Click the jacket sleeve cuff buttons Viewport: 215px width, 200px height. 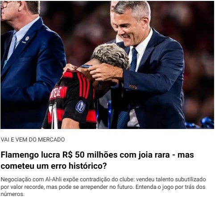coord(133,87)
